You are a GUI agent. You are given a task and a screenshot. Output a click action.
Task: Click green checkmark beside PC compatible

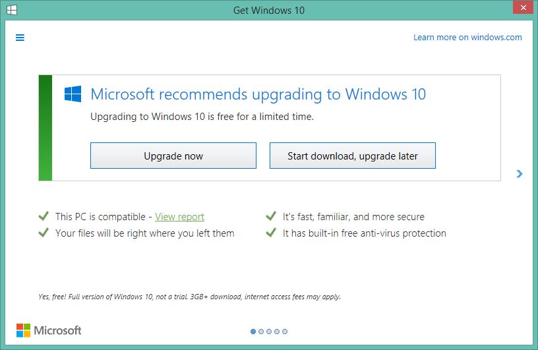point(44,216)
